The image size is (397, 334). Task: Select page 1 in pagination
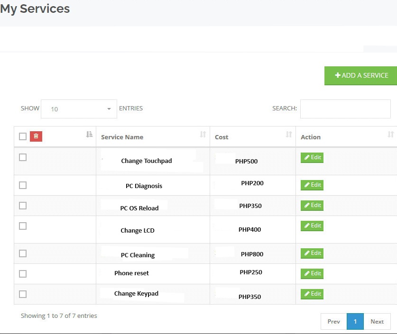355,321
